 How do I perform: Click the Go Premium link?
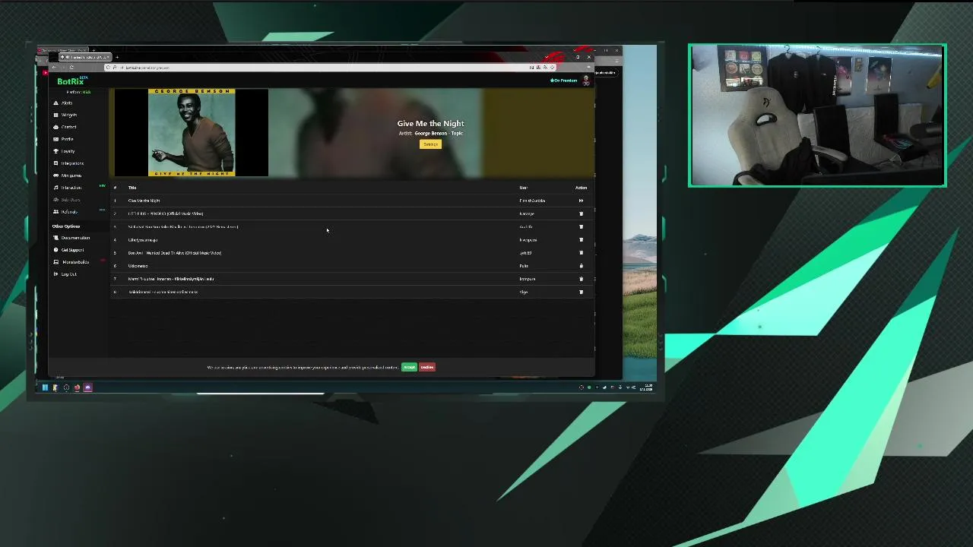click(563, 81)
